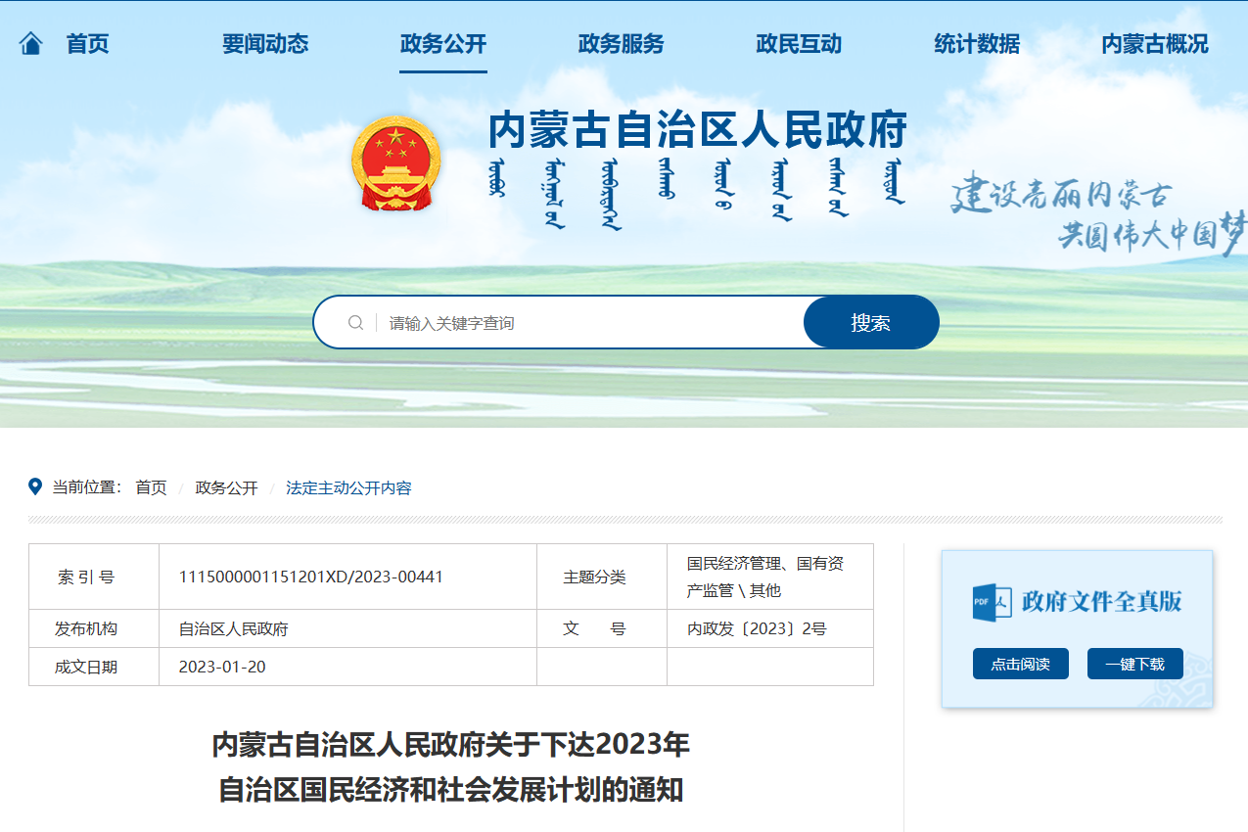The image size is (1248, 832).
Task: Click the title line 自治区国民经济和社会发展计划的通知
Action: click(451, 789)
